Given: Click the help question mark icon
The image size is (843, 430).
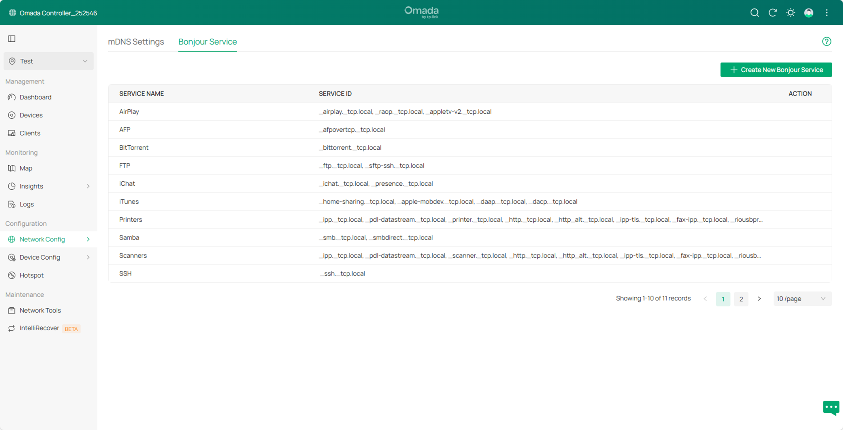Looking at the screenshot, I should click(826, 41).
